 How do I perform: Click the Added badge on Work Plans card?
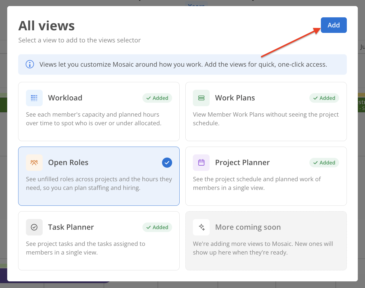pos(324,98)
